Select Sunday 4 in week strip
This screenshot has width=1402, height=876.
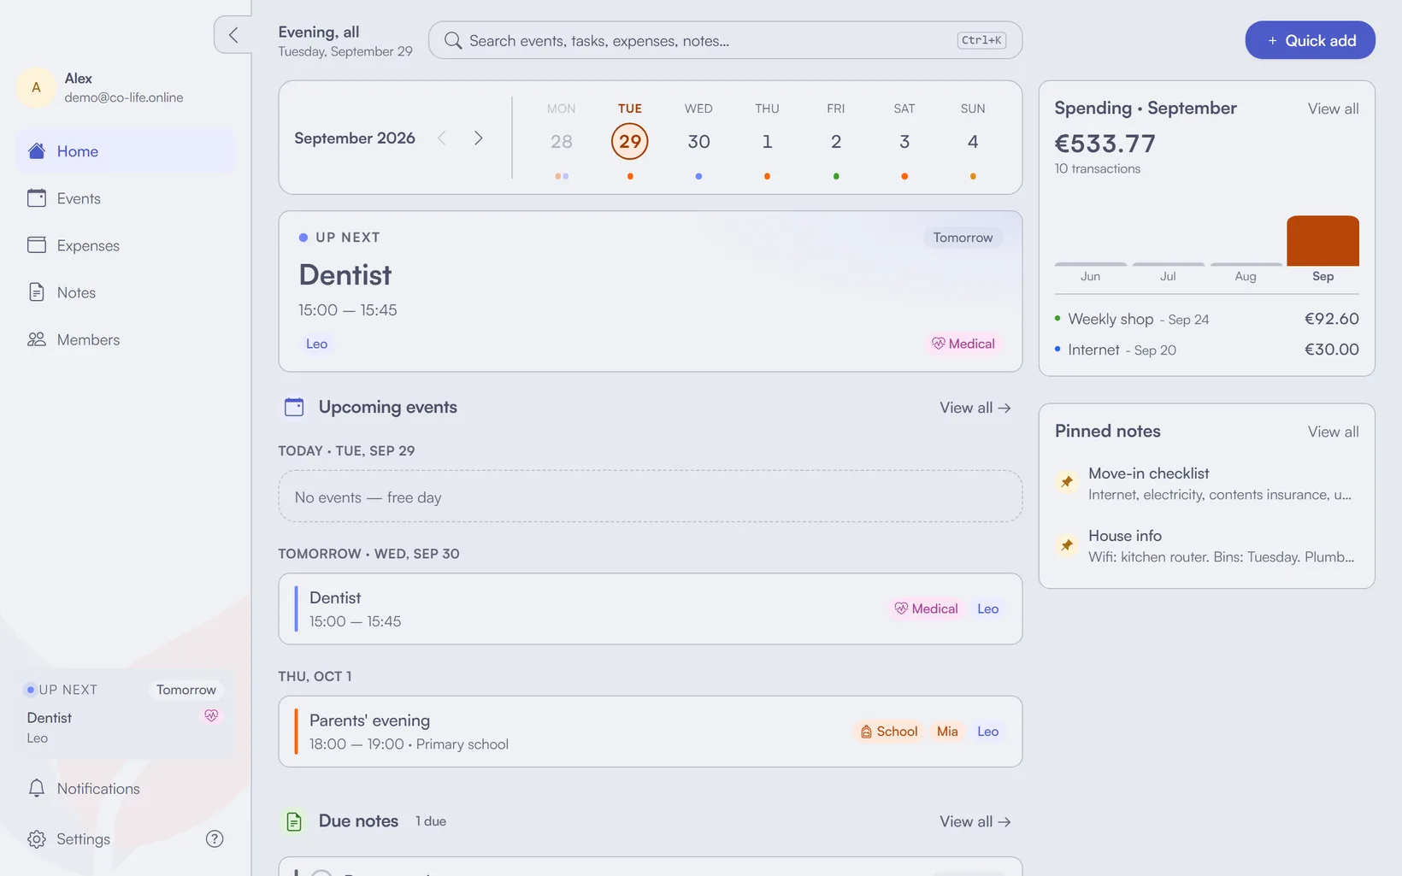(x=973, y=141)
